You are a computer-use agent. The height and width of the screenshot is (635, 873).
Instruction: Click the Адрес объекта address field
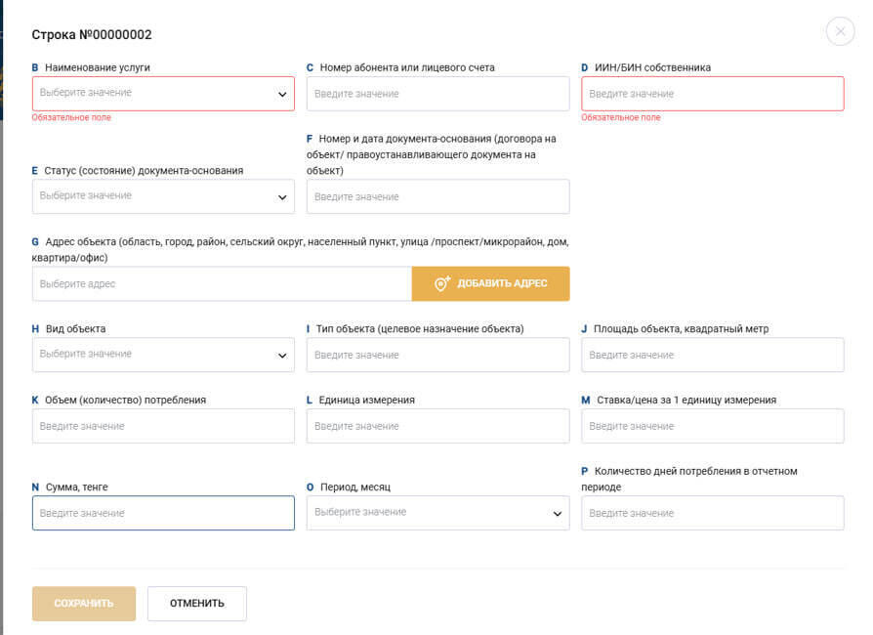coord(222,284)
